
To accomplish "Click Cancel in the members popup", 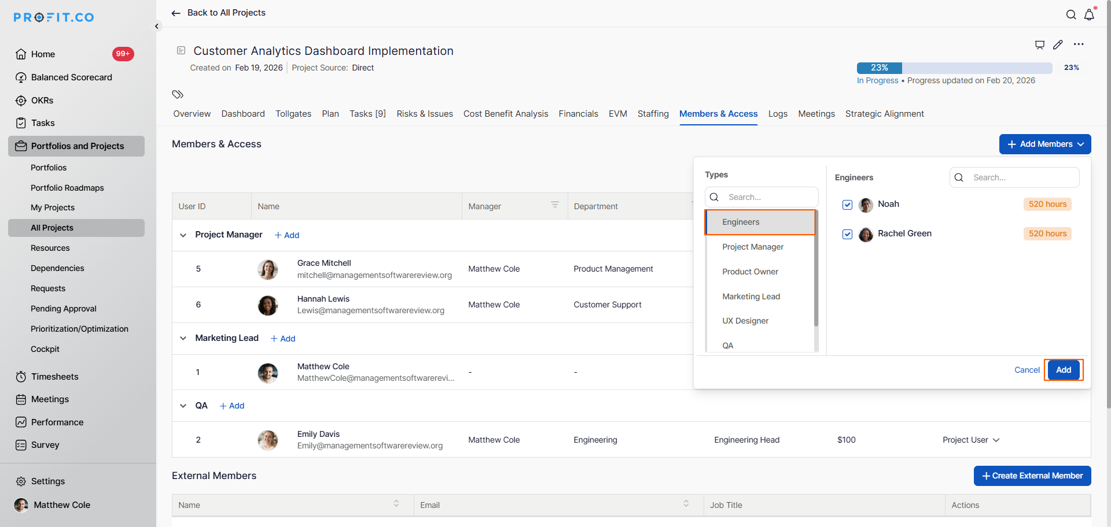I will [x=1027, y=370].
